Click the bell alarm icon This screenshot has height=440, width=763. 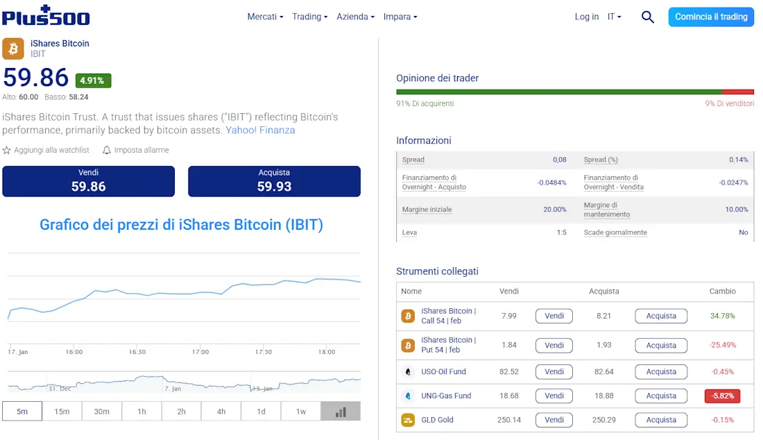[107, 150]
